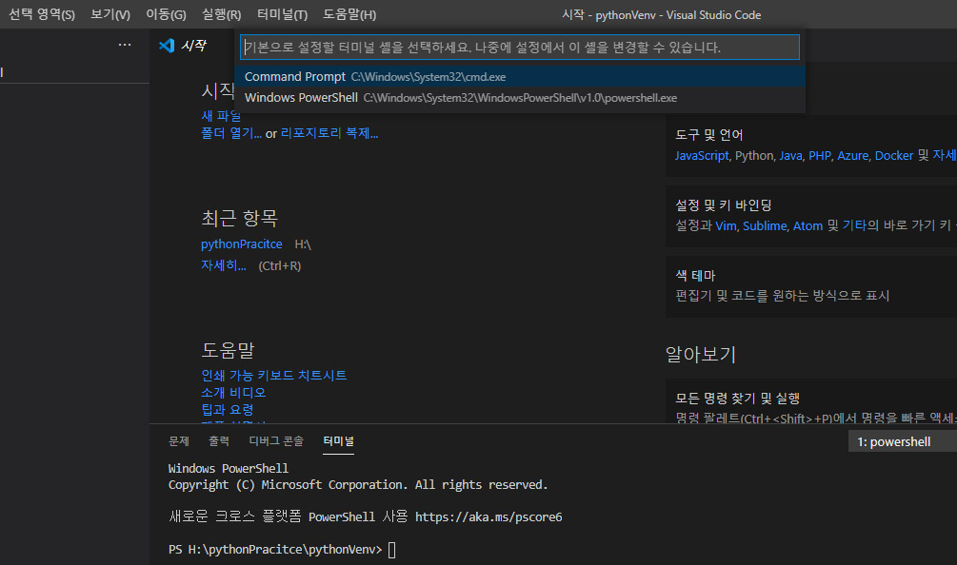Click the 알아보기 heading
The height and width of the screenshot is (565, 957).
point(701,354)
